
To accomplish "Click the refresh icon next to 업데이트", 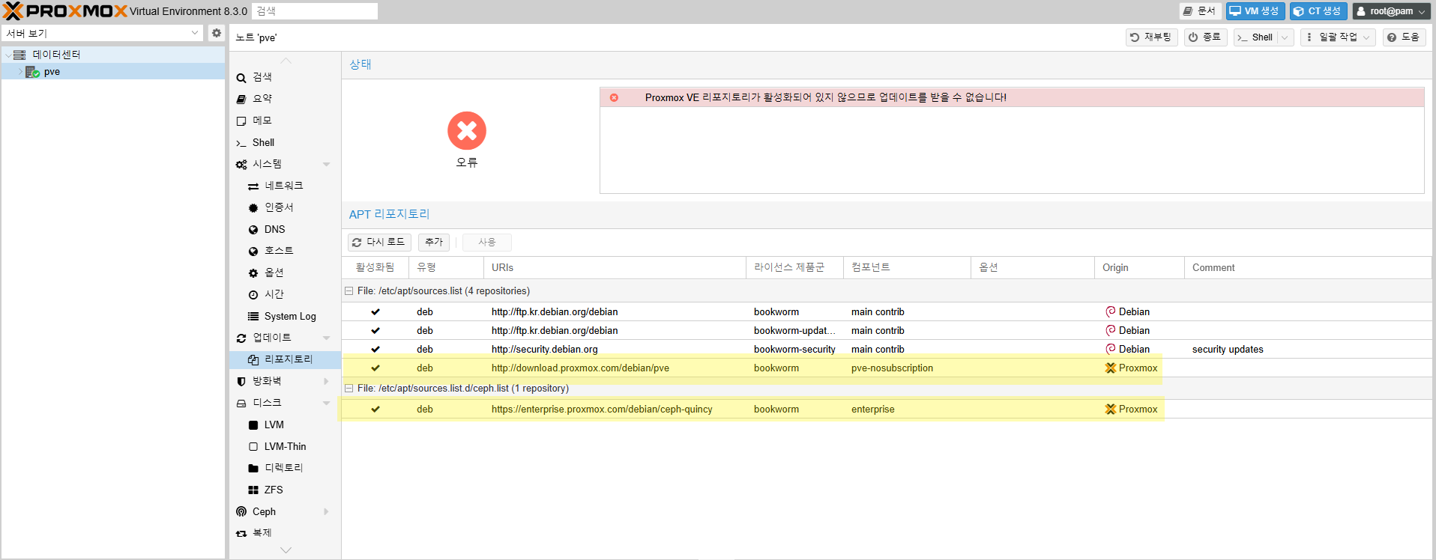I will point(241,338).
